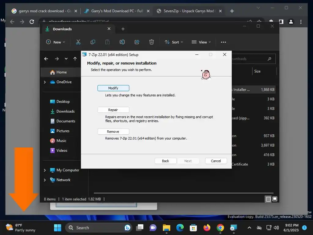This screenshot has height=235, width=313.
Task: Switch to details view icon in status bar
Action: (x=268, y=199)
